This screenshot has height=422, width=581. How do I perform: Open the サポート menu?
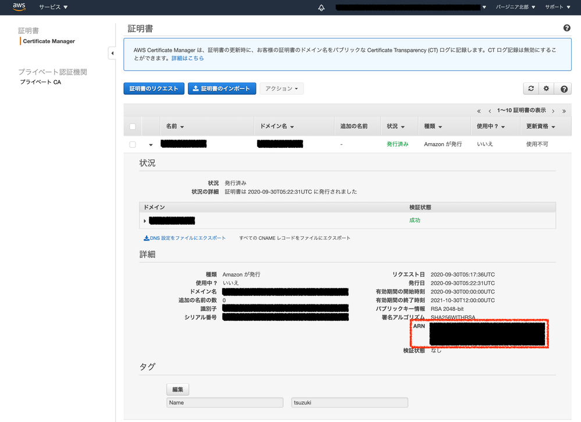(558, 7)
